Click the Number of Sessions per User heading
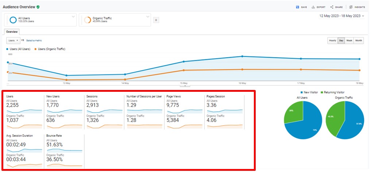Screen dimensions: 387x173 point(144,97)
